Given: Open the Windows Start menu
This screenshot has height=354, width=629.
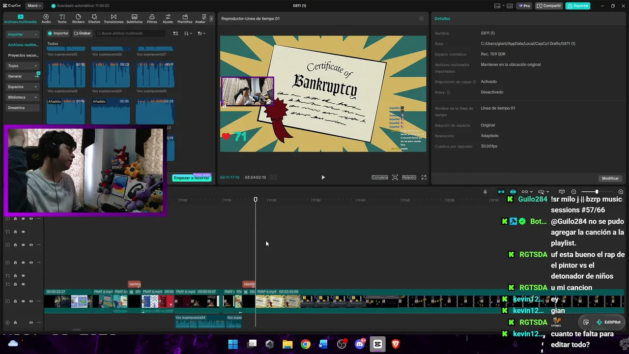Looking at the screenshot, I should point(233,344).
